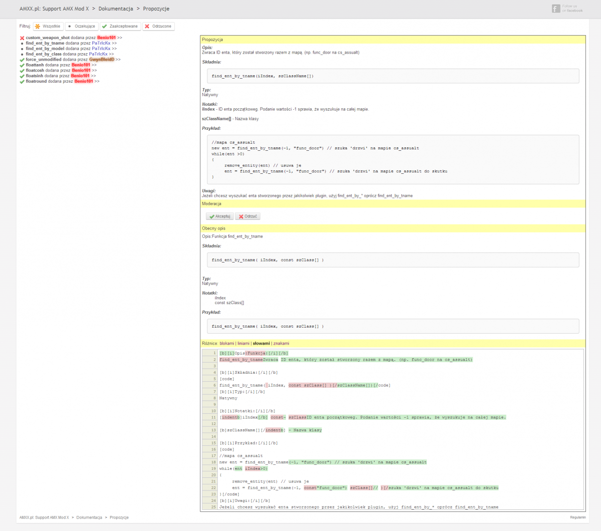
Task: Open the floatcosh proposal
Action: point(35,71)
